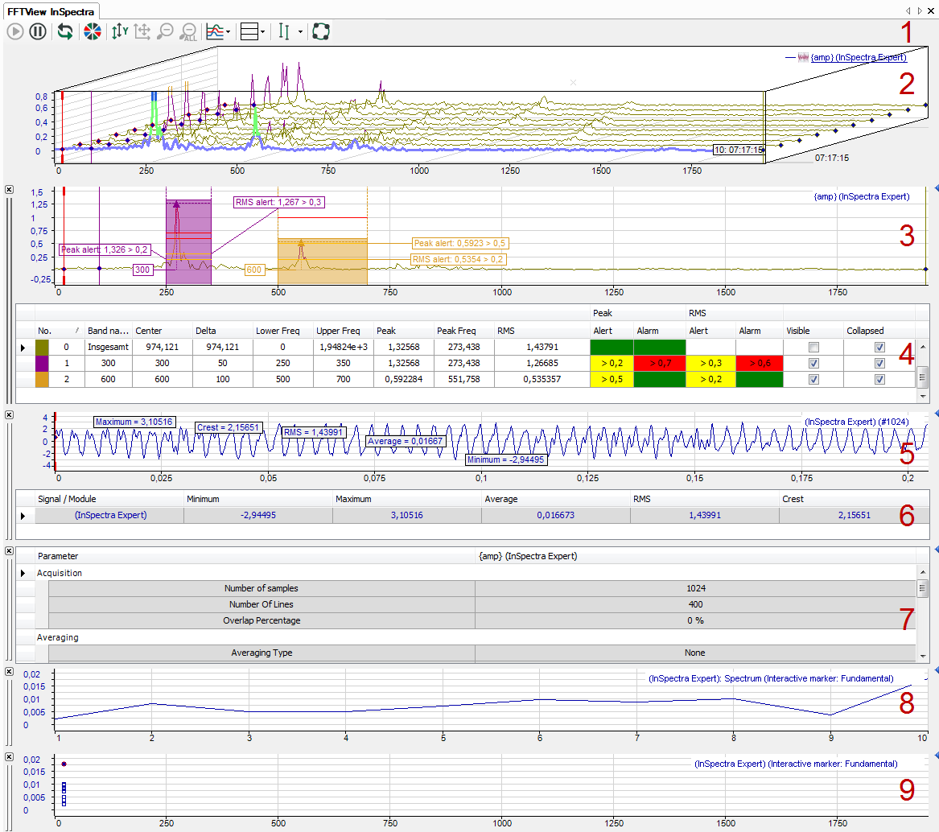Click the green refresh arrows icon
Viewport: 939px width, 832px height.
click(65, 32)
